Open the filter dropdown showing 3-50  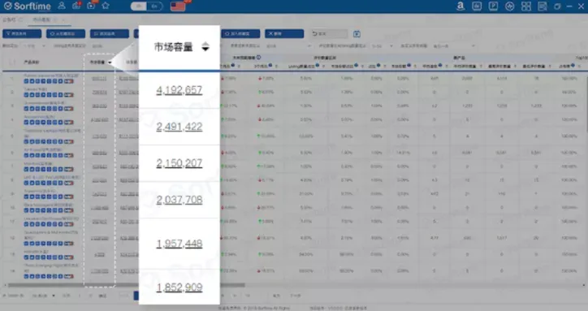[383, 46]
